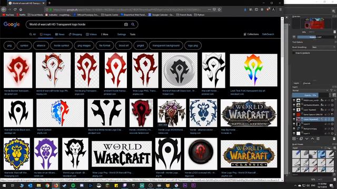Toggle visibility of the selected highlighted layer

coord(294,119)
